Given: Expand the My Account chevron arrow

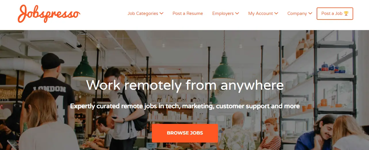Looking at the screenshot, I should pyautogui.click(x=276, y=13).
